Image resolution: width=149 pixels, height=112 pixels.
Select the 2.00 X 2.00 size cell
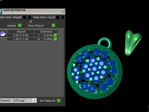[21, 35]
